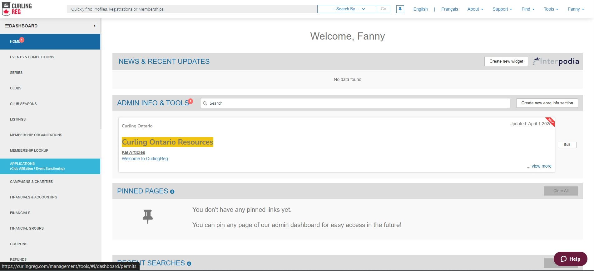Click Create new widget button
The width and height of the screenshot is (594, 271).
point(506,61)
